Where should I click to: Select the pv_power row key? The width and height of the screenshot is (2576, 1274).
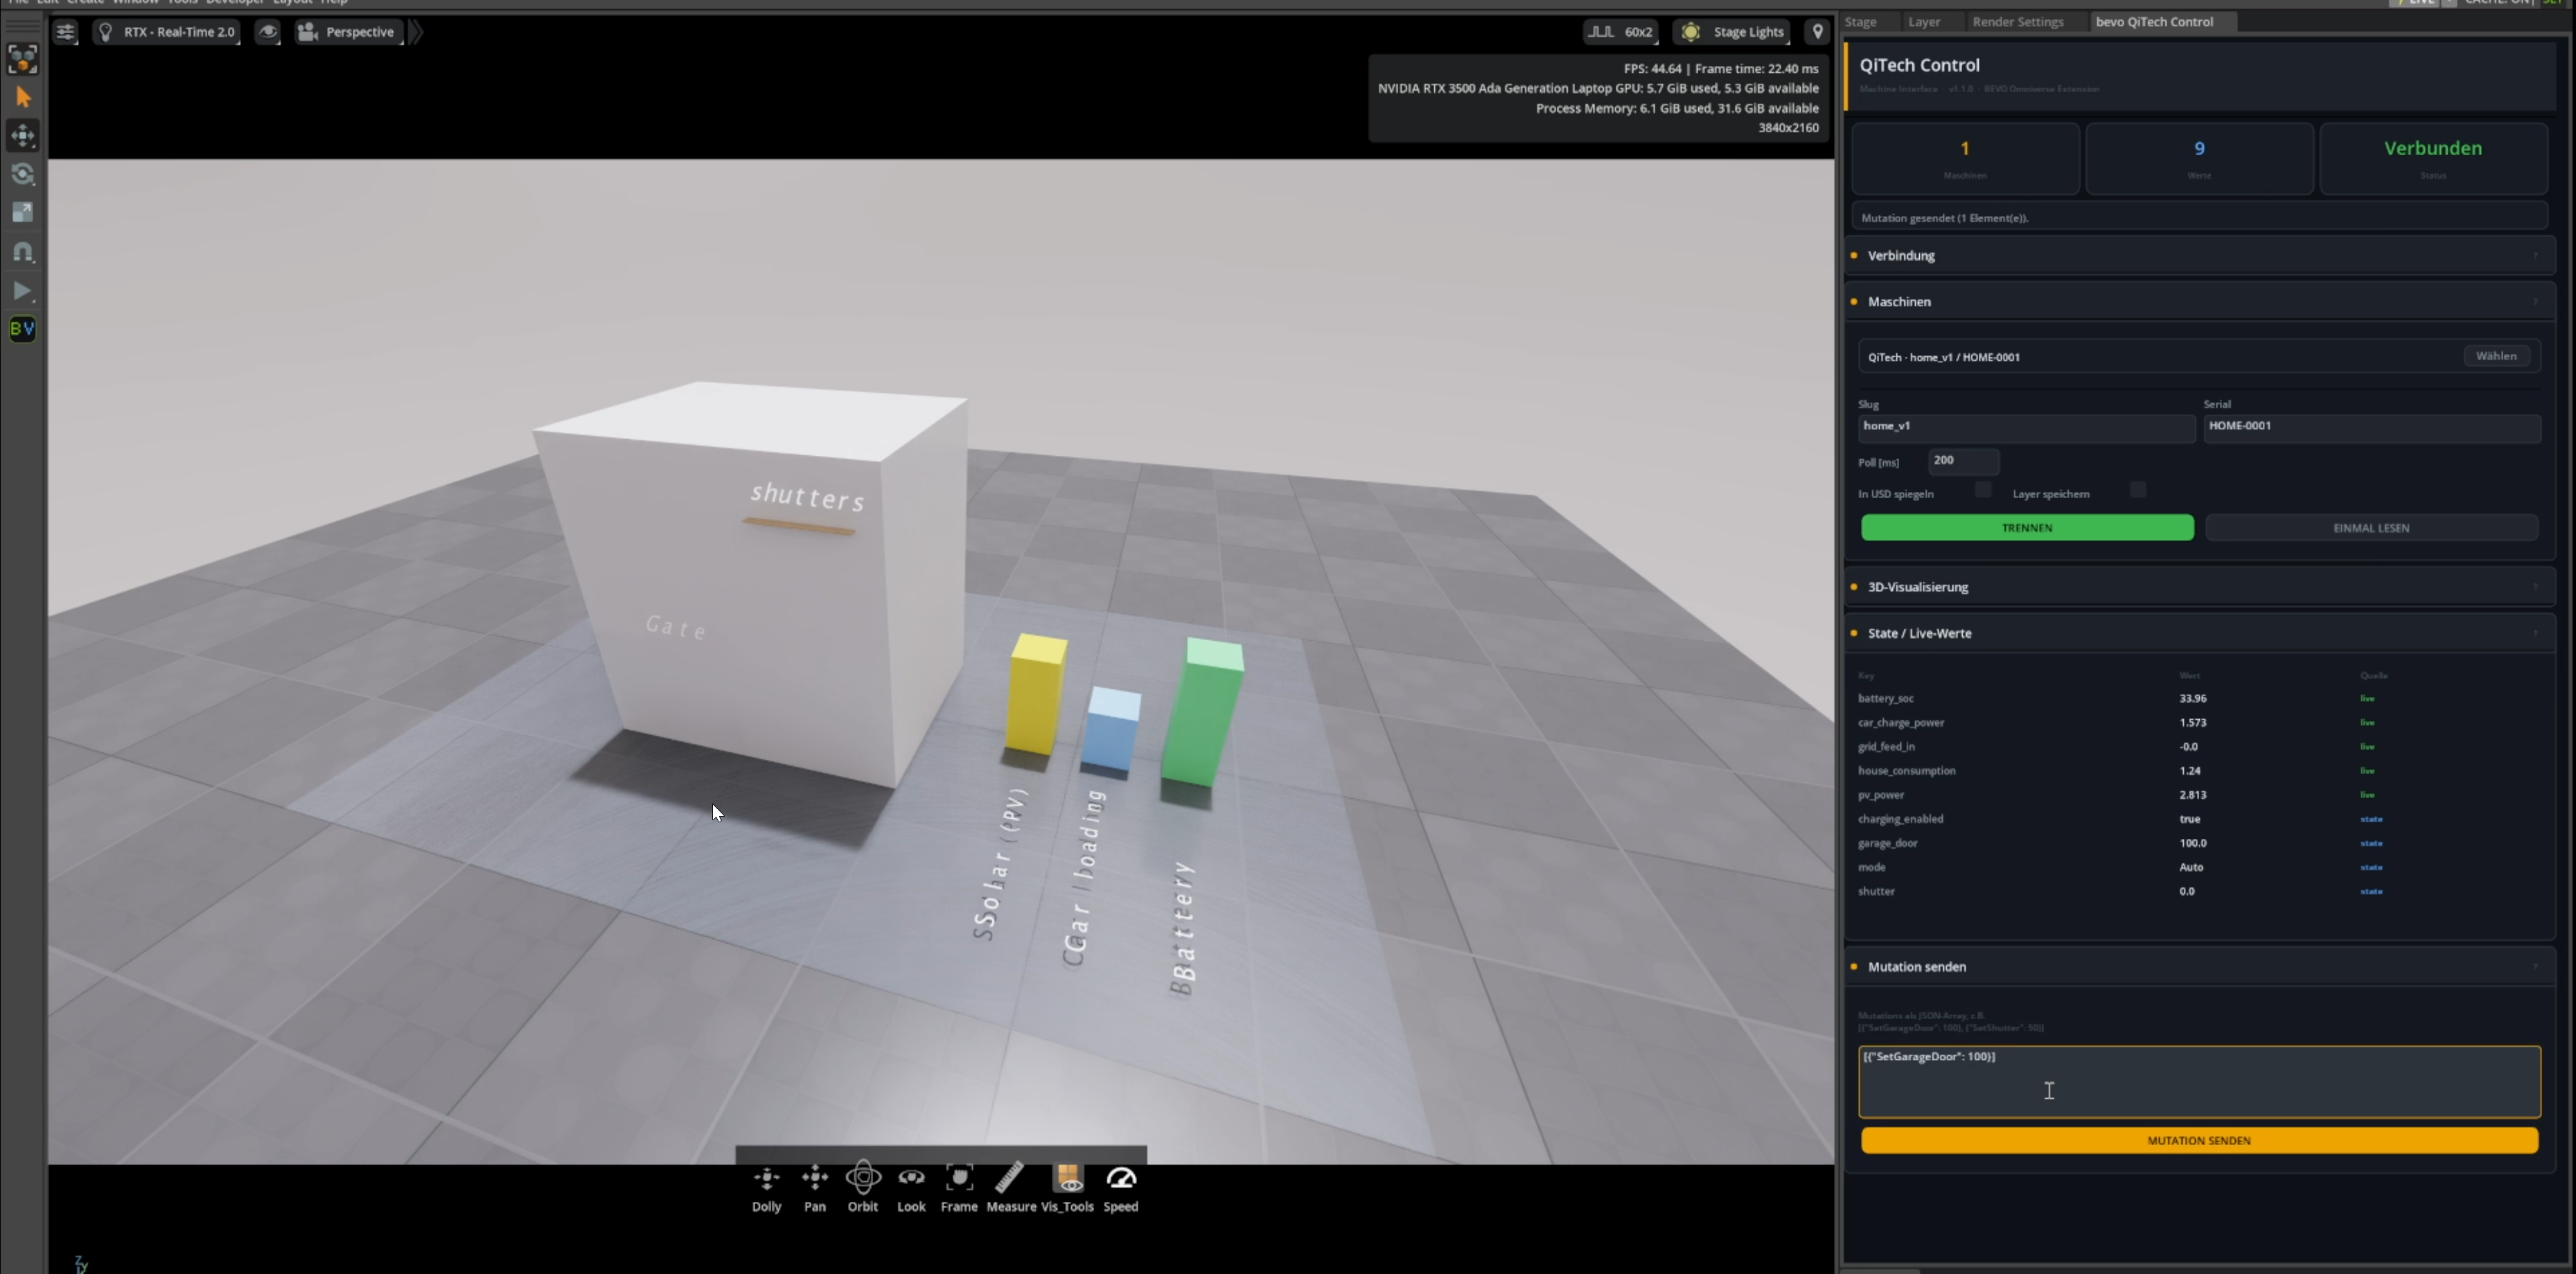[x=1881, y=794]
